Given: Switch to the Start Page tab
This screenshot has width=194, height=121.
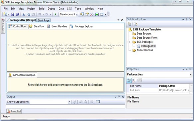Looking at the screenshot, I should point(44,20).
